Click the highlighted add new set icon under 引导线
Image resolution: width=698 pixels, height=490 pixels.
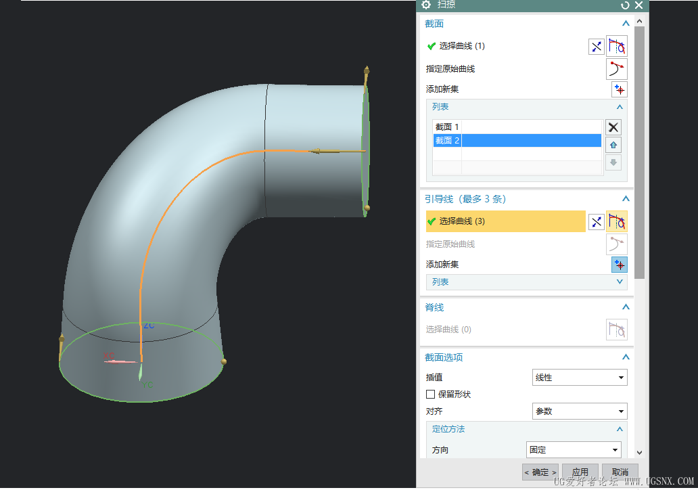(x=619, y=265)
